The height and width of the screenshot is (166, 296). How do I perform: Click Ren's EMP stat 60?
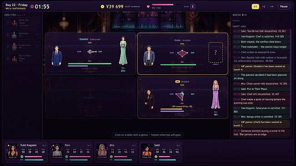pos(75,151)
